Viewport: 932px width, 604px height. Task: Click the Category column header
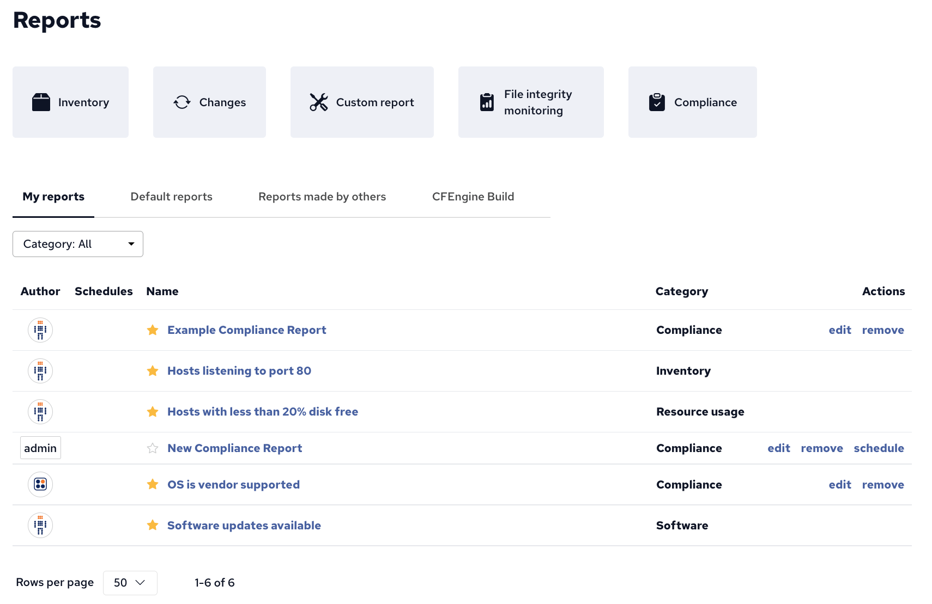[682, 291]
